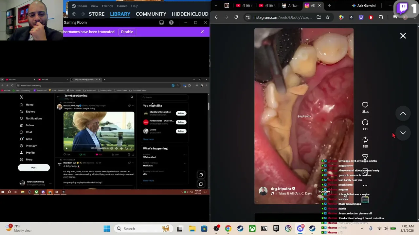Go to the previous reel with the up chevron
The width and height of the screenshot is (419, 235).
click(x=403, y=113)
